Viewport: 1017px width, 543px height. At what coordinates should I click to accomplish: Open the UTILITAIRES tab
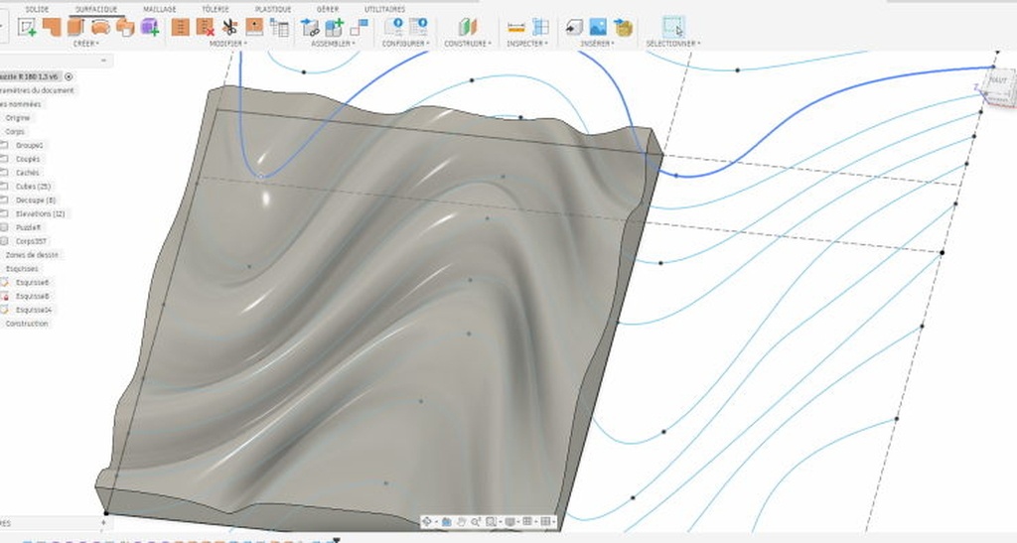(x=384, y=9)
